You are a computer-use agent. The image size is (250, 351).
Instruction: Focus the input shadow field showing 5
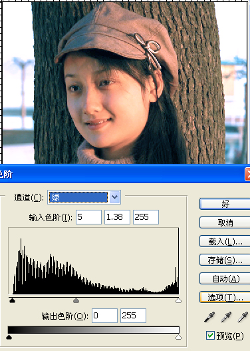click(88, 217)
